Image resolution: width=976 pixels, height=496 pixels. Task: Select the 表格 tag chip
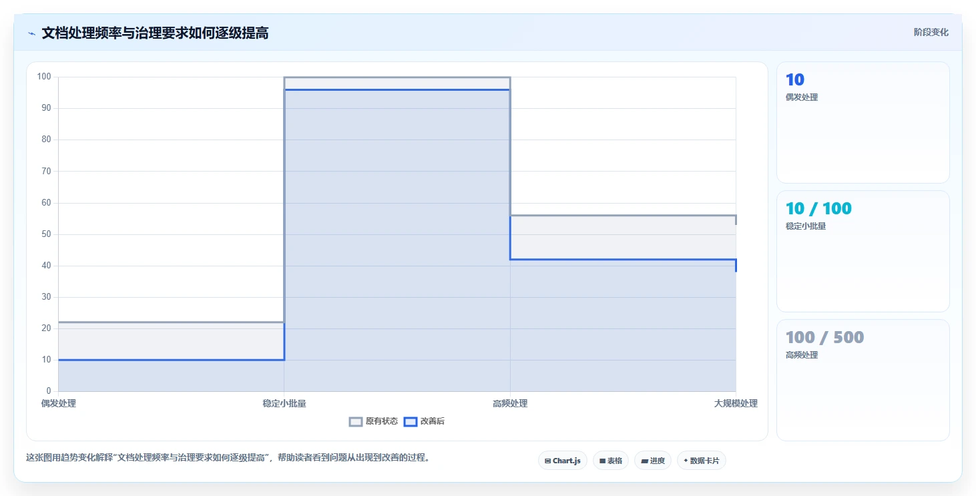[x=611, y=461]
